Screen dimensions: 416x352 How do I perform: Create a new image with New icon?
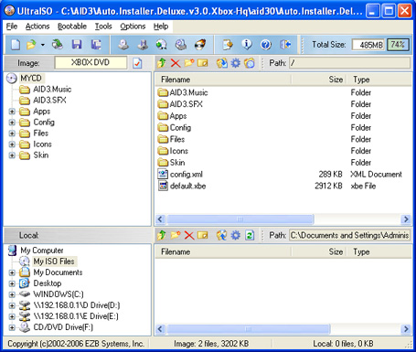coord(15,45)
